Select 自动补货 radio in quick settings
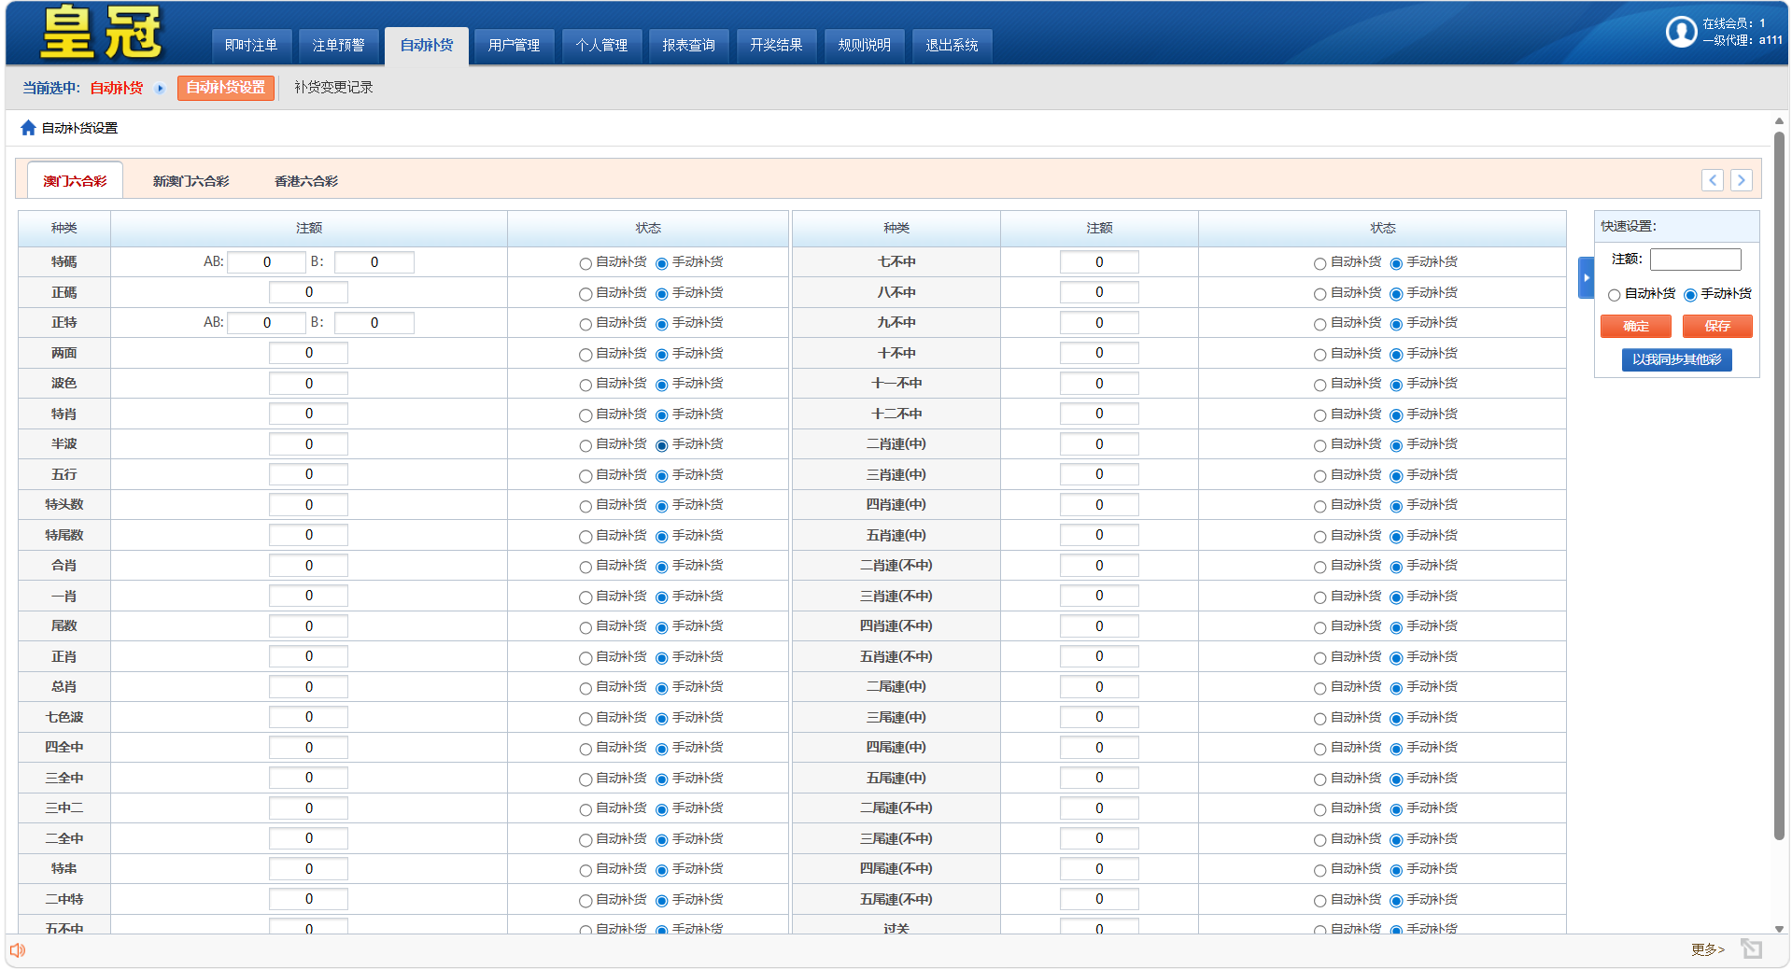The height and width of the screenshot is (969, 1792). tap(1614, 295)
